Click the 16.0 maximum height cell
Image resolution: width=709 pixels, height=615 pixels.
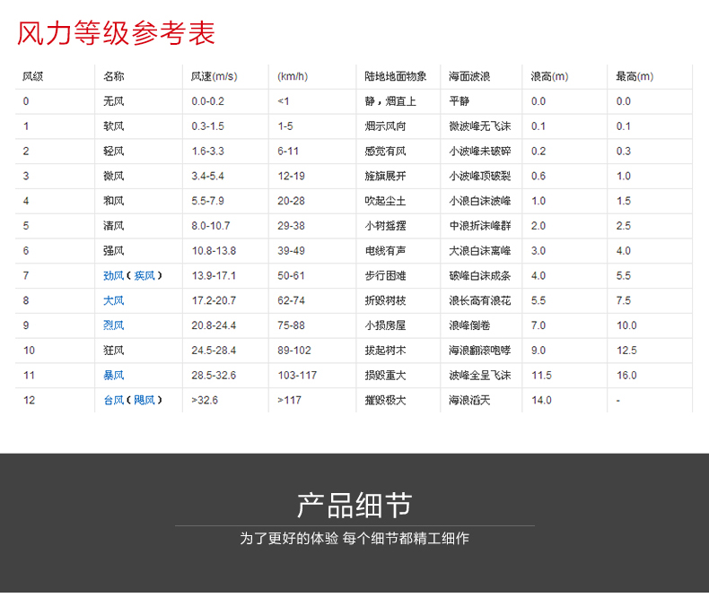(626, 375)
